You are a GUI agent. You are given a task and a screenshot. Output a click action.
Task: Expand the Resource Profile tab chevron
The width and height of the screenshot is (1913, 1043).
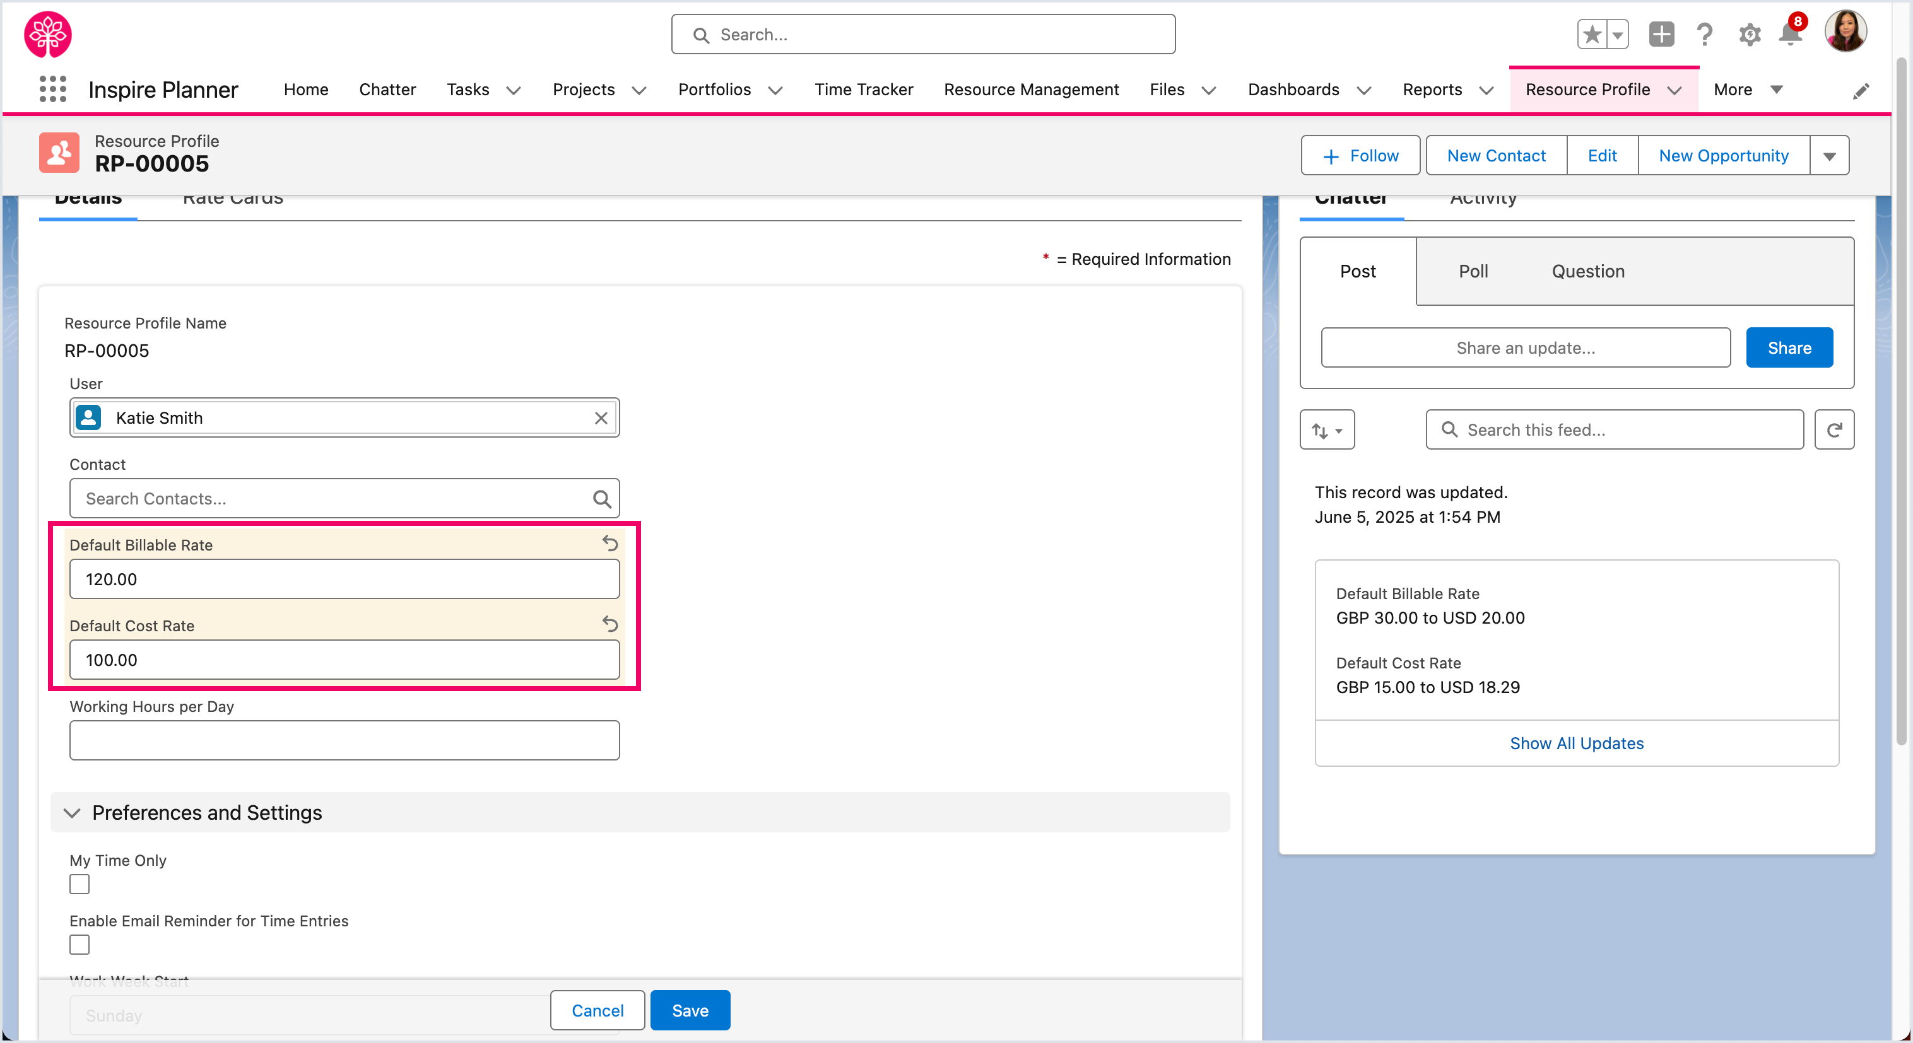(x=1674, y=91)
